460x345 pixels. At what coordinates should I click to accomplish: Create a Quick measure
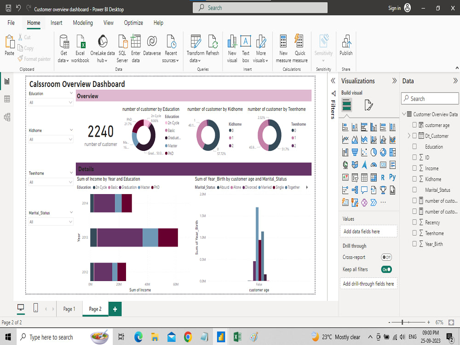tap(300, 48)
